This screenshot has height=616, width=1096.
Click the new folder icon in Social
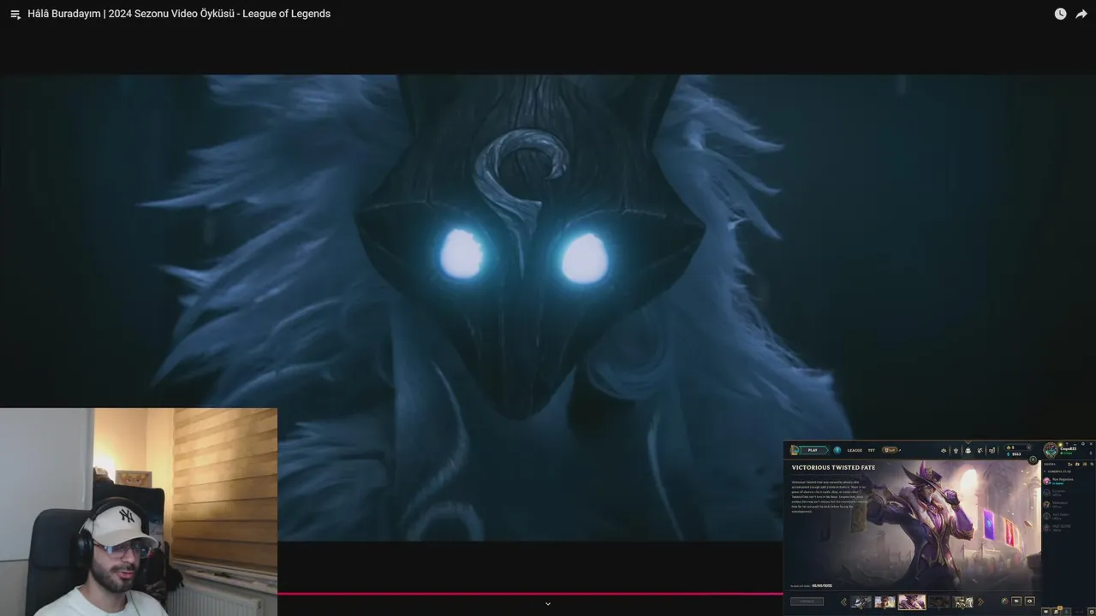pyautogui.click(x=1077, y=464)
